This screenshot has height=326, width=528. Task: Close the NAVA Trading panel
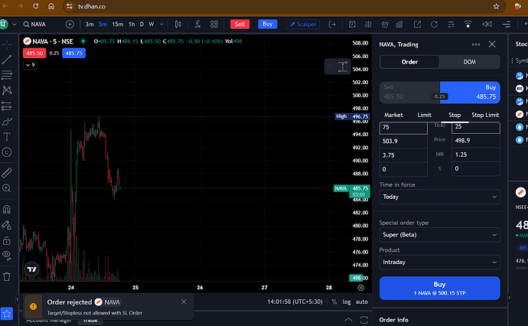pos(492,44)
